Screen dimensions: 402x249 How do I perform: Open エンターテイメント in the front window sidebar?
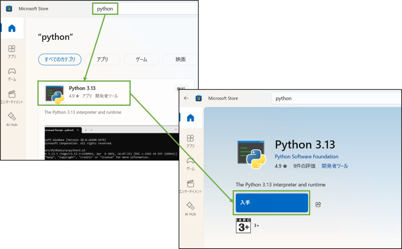pyautogui.click(x=191, y=187)
